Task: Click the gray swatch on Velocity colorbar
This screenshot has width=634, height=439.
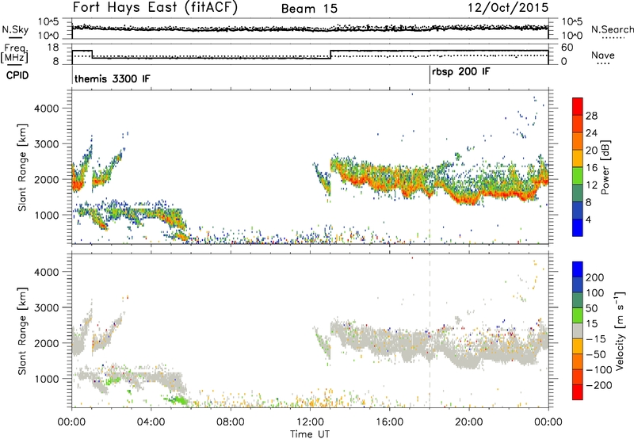Action: [x=578, y=331]
